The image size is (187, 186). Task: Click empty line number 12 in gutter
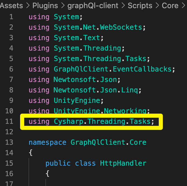click(x=9, y=132)
